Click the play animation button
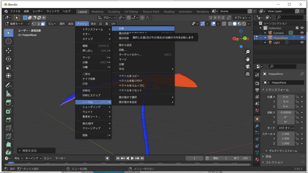The width and height of the screenshot is (308, 173). [x=132, y=158]
